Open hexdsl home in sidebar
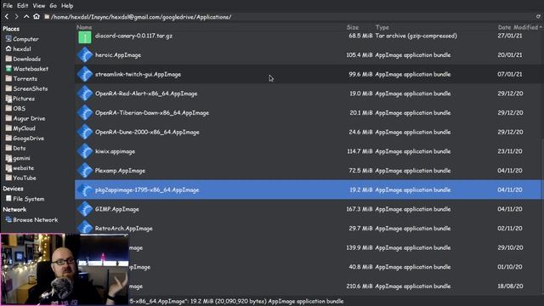The height and width of the screenshot is (306, 544). 18,49
